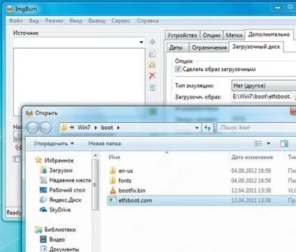Go to Рабочий стол in the sidebar
Image resolution: width=296 pixels, height=252 pixels.
(x=62, y=190)
